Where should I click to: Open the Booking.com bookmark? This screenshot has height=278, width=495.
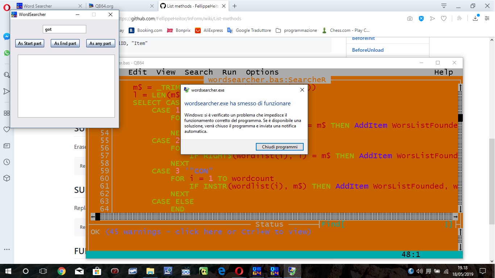point(146,30)
